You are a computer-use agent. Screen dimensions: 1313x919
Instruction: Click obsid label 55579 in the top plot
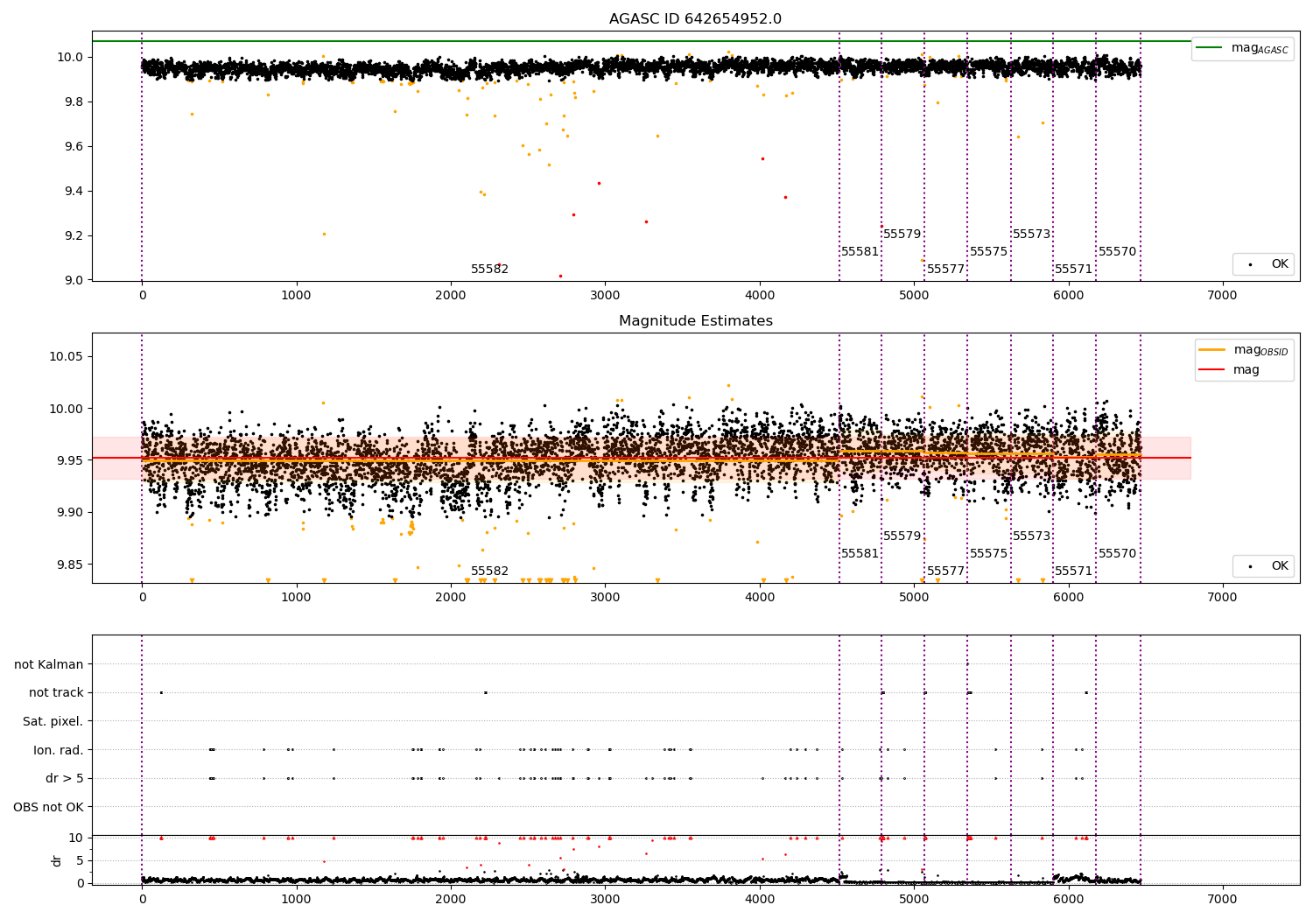click(x=902, y=235)
